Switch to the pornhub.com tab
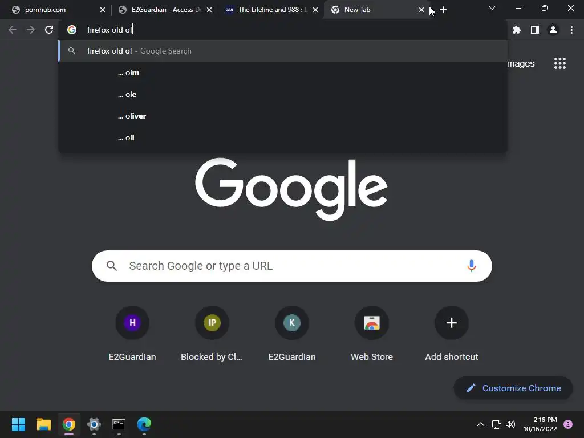The width and height of the screenshot is (584, 438). pyautogui.click(x=56, y=10)
